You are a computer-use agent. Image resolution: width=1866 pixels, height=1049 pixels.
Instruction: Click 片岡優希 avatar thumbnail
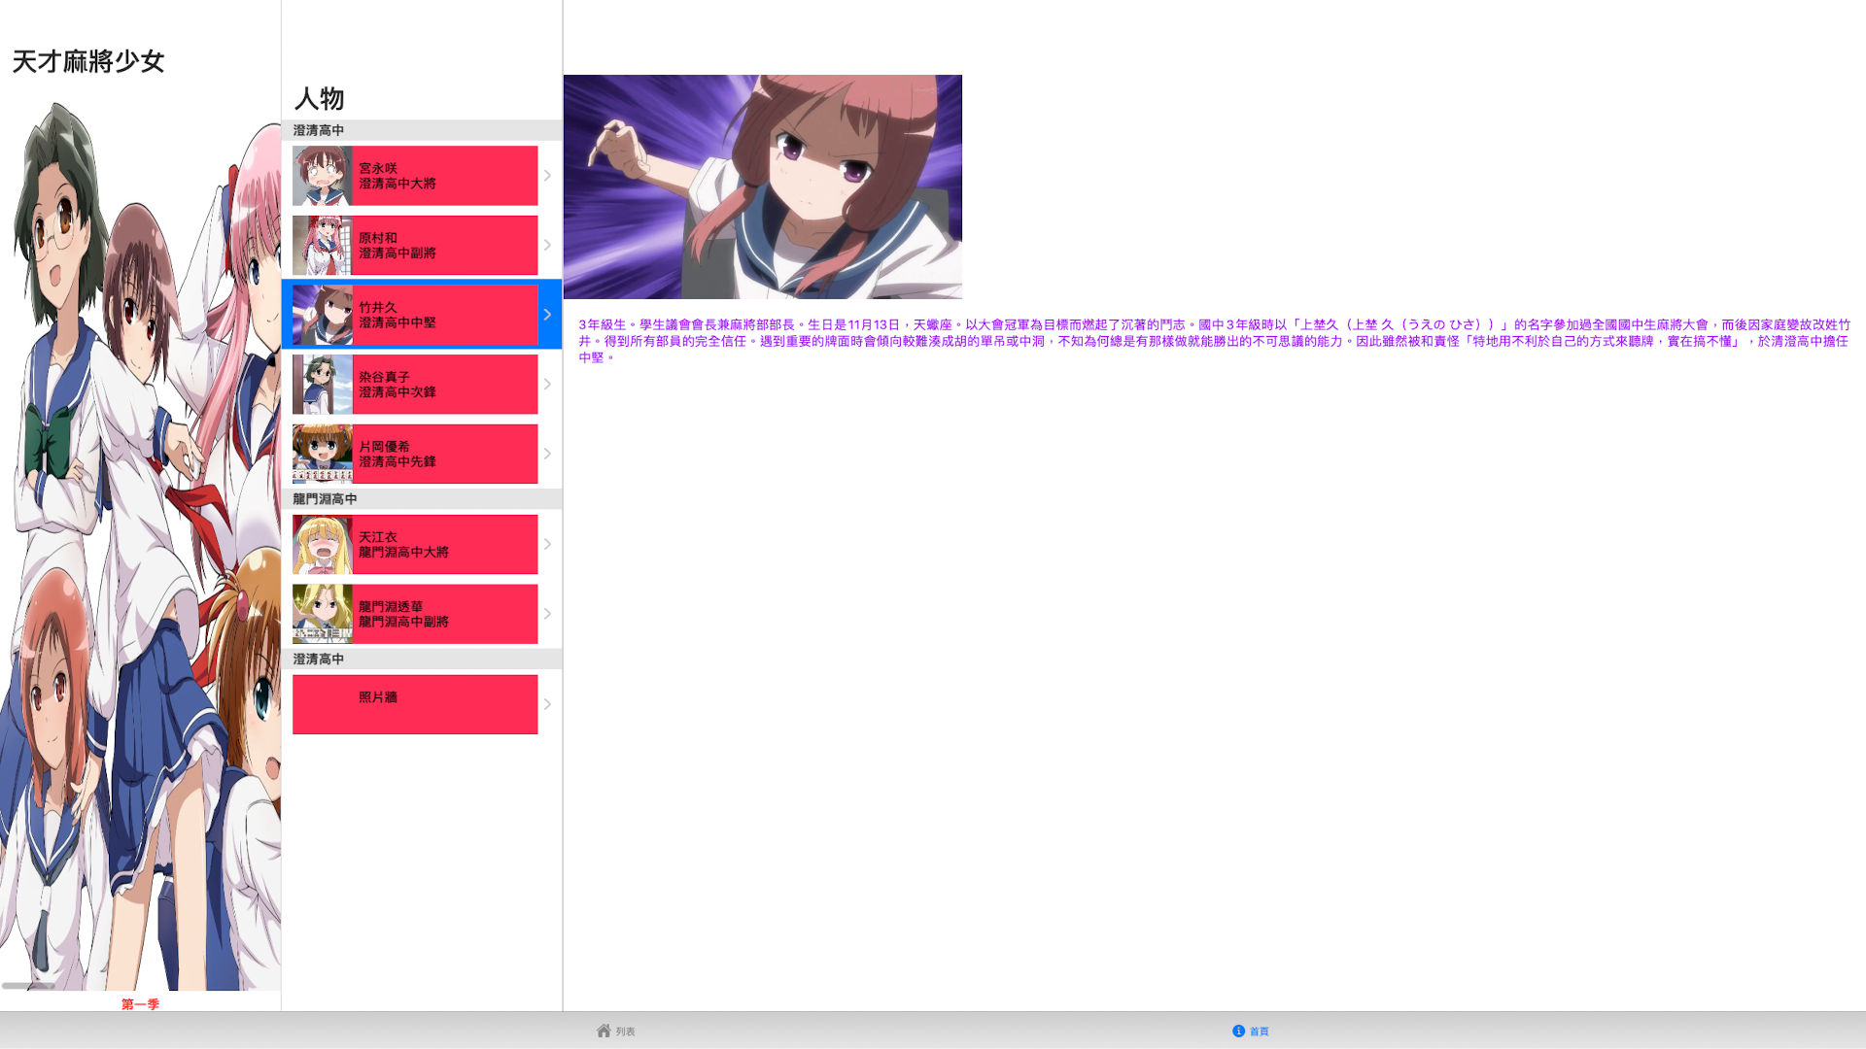323,454
